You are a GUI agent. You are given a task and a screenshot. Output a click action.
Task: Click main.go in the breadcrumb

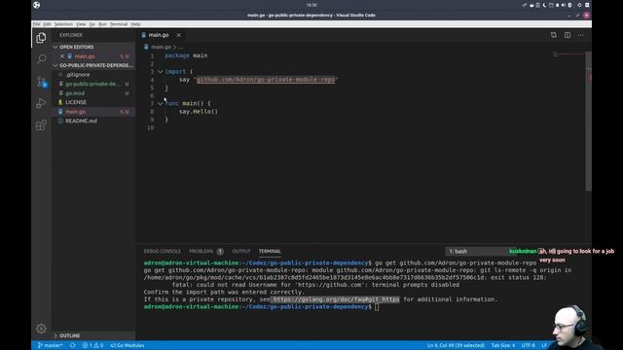coord(161,47)
